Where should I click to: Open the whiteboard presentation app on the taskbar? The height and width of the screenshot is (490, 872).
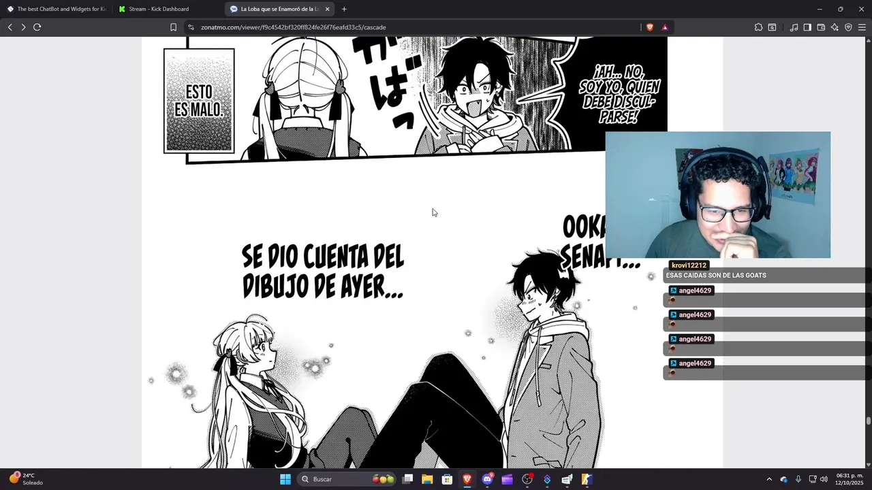coord(567,479)
